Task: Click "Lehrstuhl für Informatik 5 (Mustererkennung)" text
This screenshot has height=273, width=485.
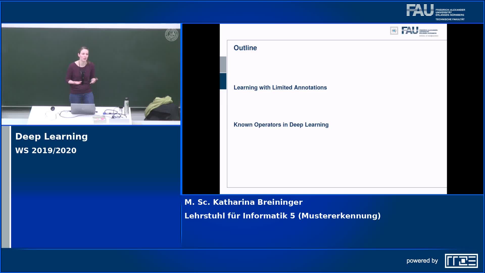Action: [282, 216]
